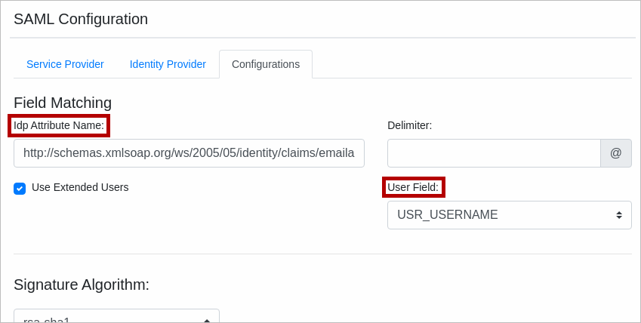Click the Signature Algorithm heading

[x=82, y=285]
